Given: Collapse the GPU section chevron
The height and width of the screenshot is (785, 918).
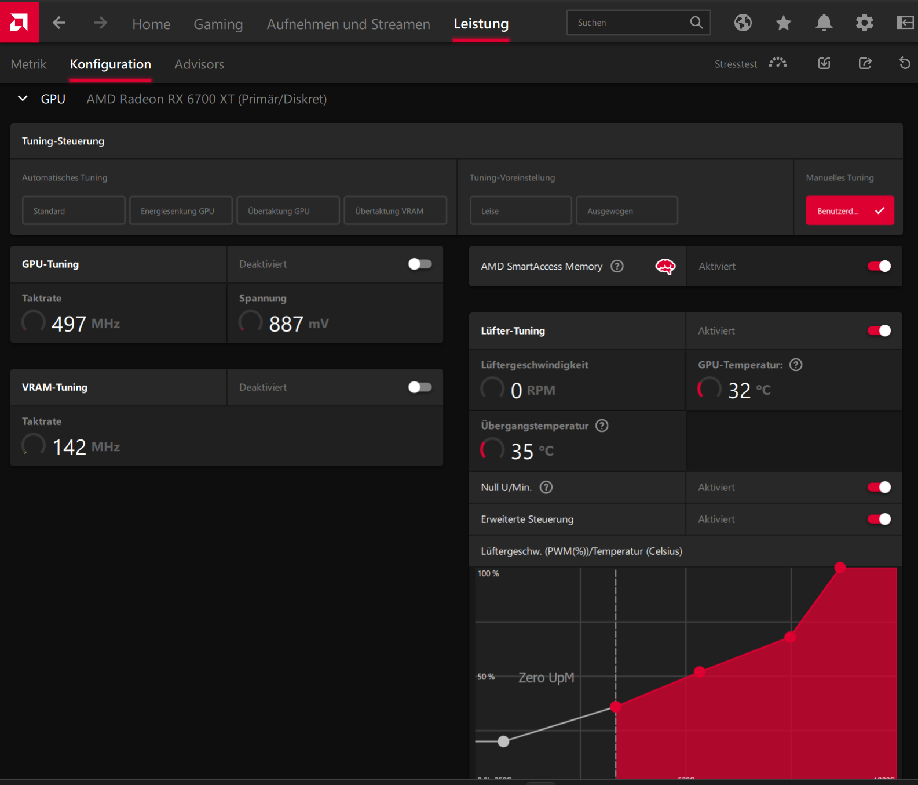Looking at the screenshot, I should [23, 99].
